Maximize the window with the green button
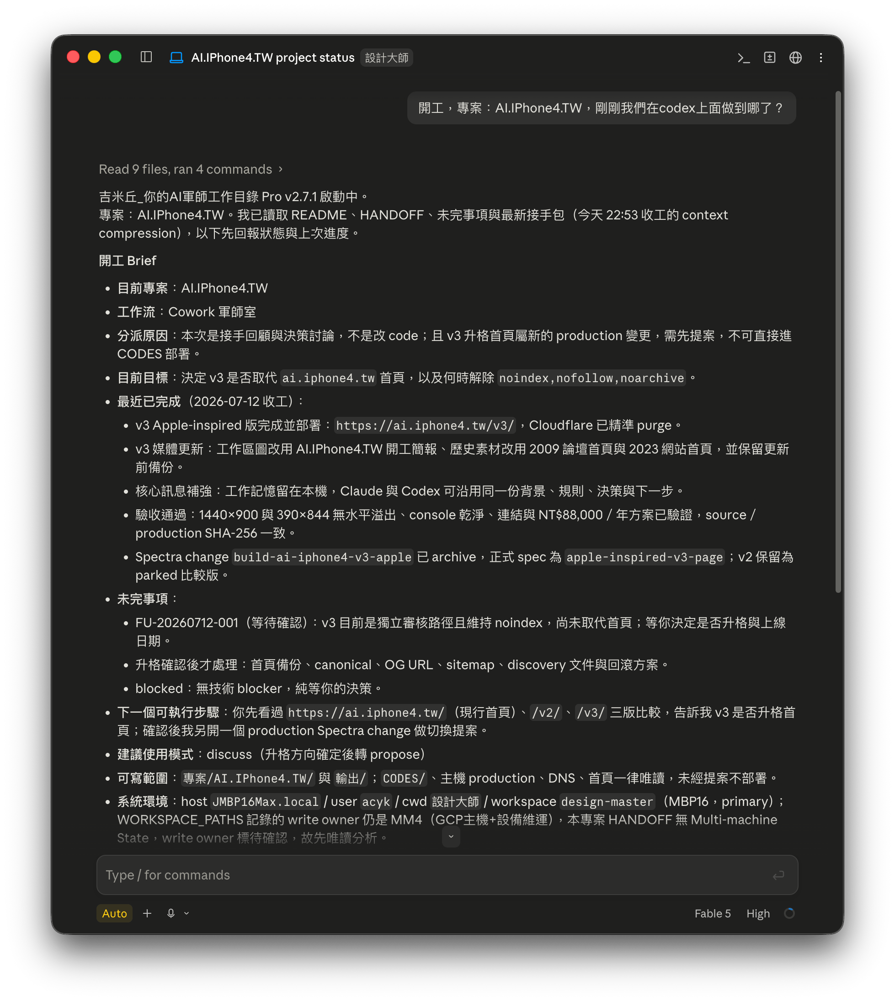 click(115, 57)
